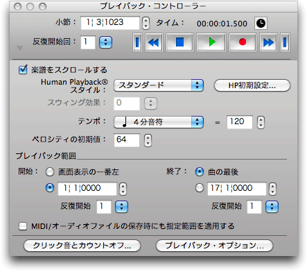Screen dimensions: 307x272
Task: Start playback with the green play button
Action: [211, 42]
